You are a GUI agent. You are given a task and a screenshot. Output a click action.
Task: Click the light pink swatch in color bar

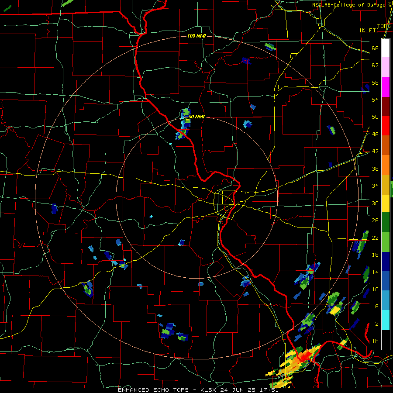[386, 67]
